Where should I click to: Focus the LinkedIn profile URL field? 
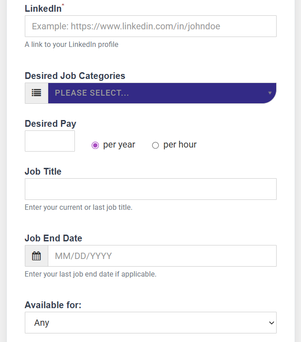[x=150, y=26]
